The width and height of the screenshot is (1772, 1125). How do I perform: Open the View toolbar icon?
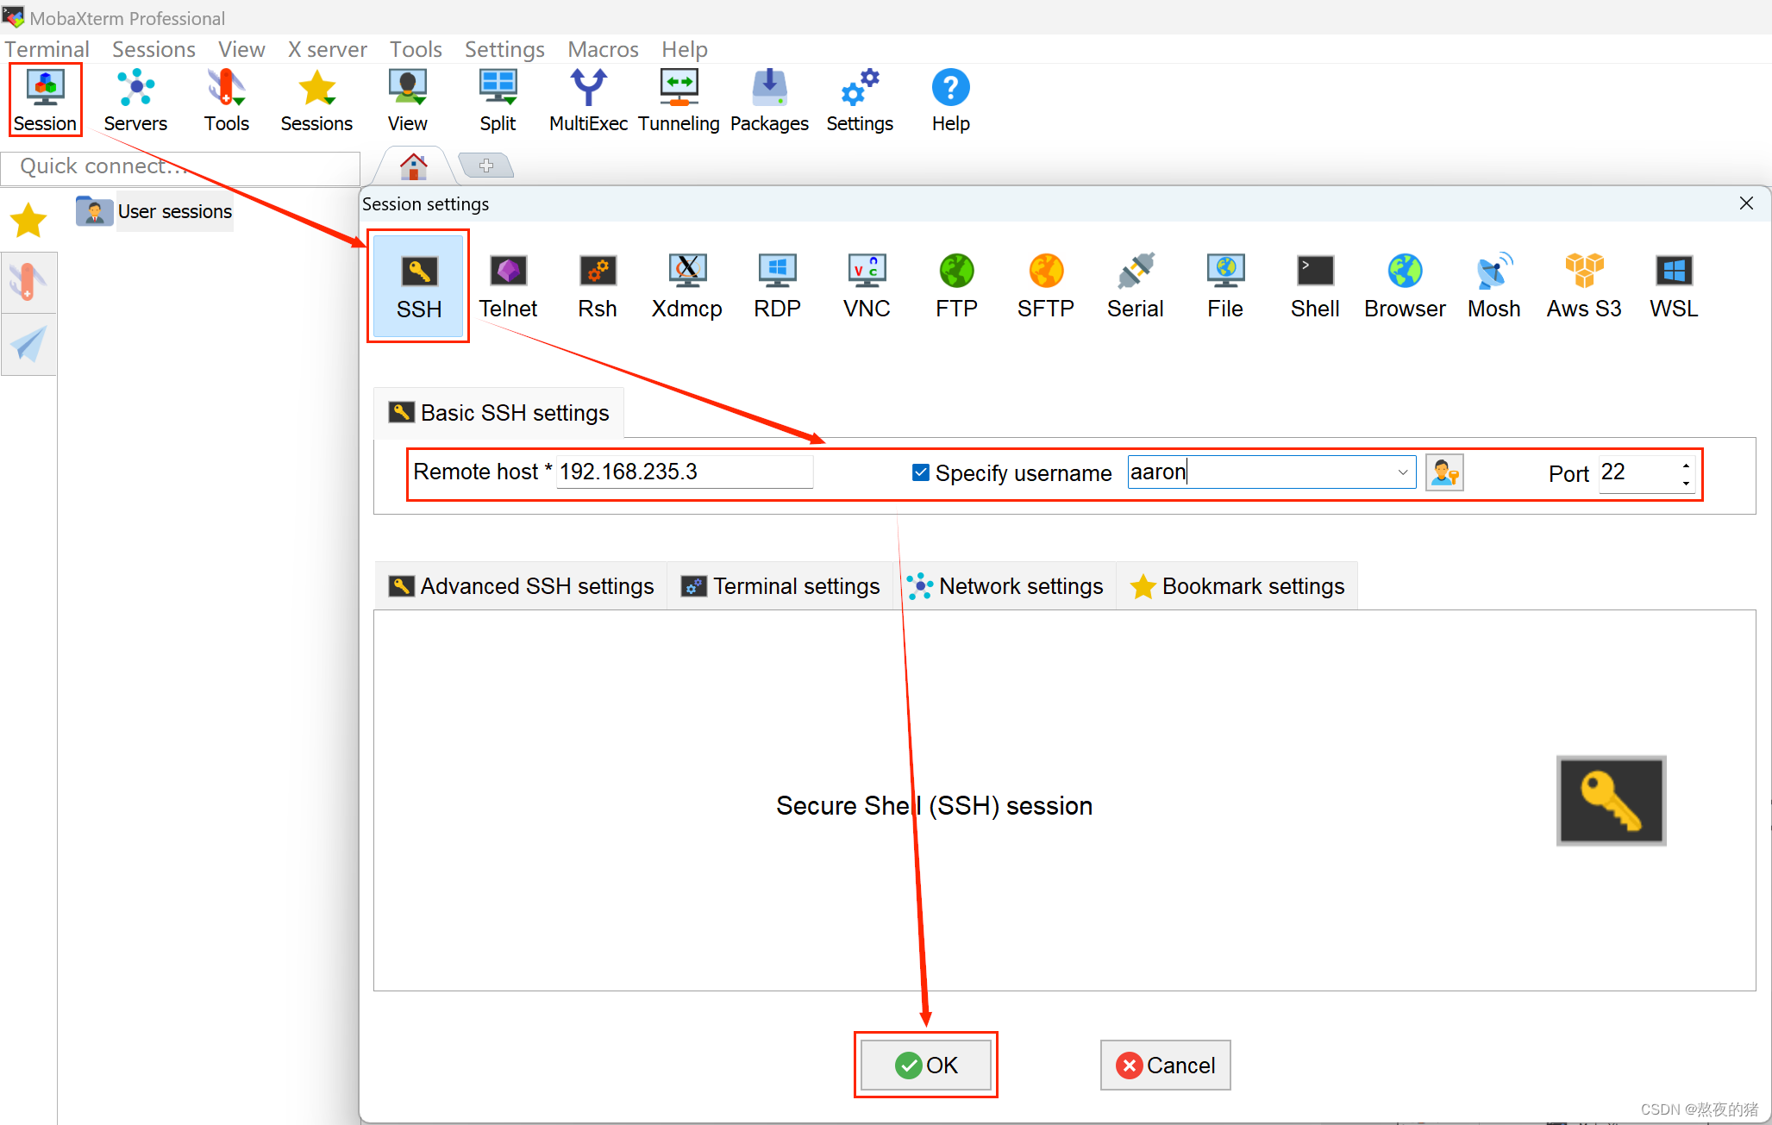[407, 100]
